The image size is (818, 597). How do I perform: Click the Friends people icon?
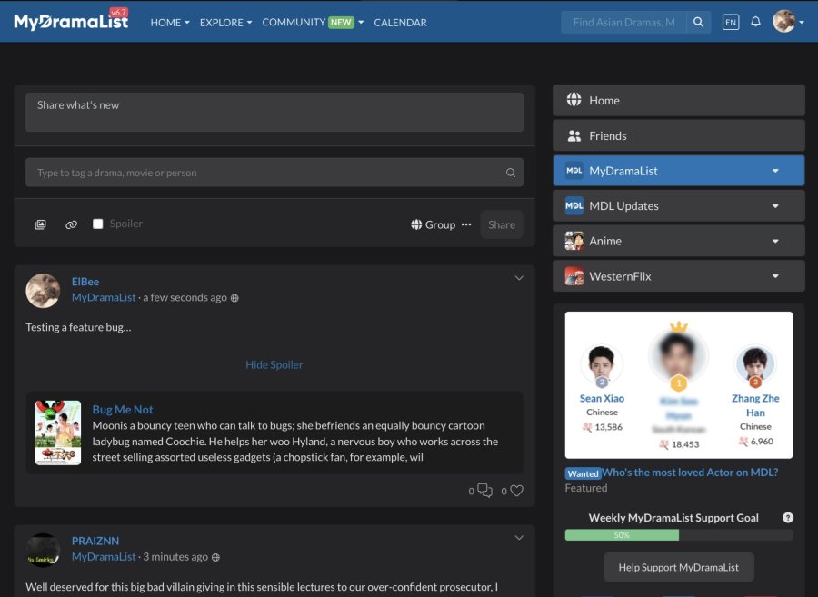pyautogui.click(x=574, y=136)
